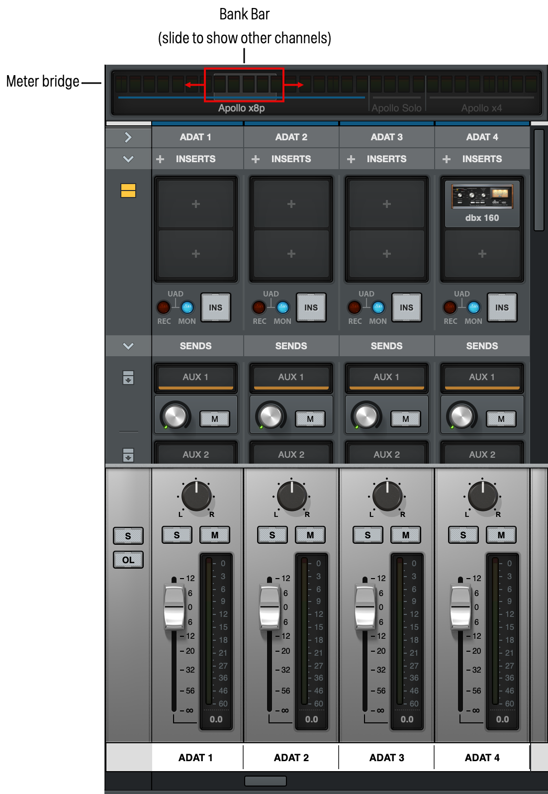Open AUX 2 send selector on ADAT 4
Screen dimensions: 548x794
coord(482,454)
